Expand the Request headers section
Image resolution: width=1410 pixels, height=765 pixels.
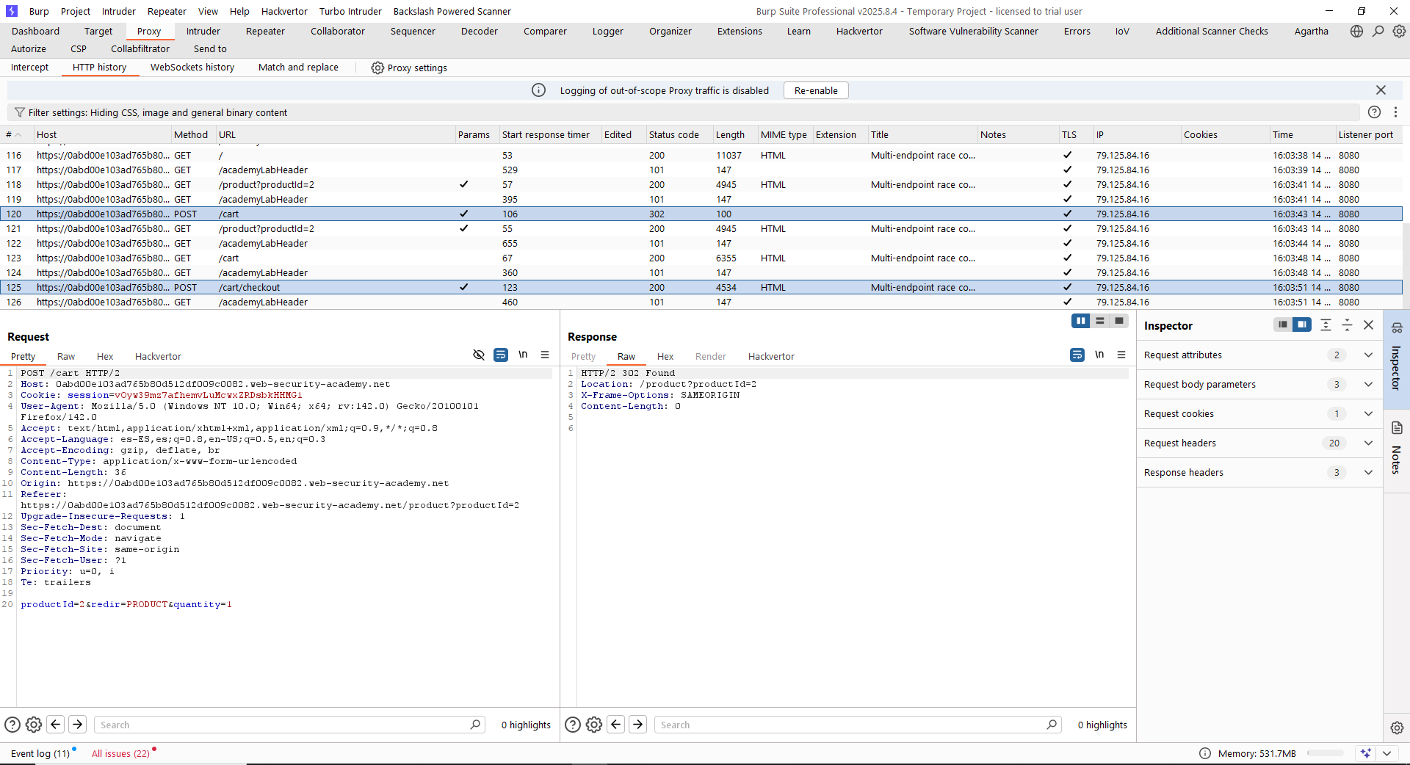click(1368, 443)
